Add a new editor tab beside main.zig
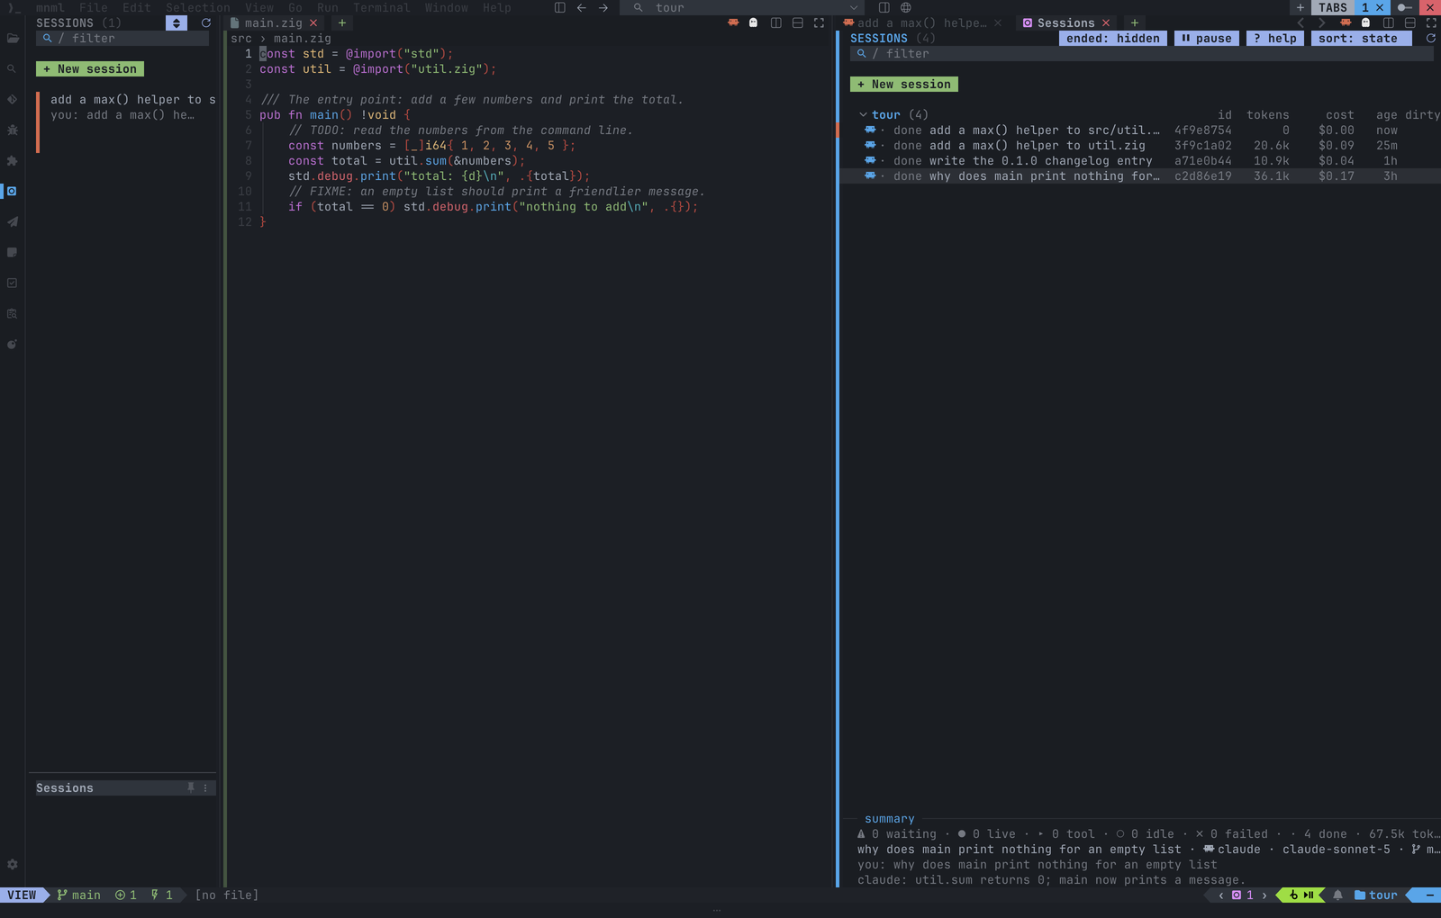 click(x=342, y=23)
